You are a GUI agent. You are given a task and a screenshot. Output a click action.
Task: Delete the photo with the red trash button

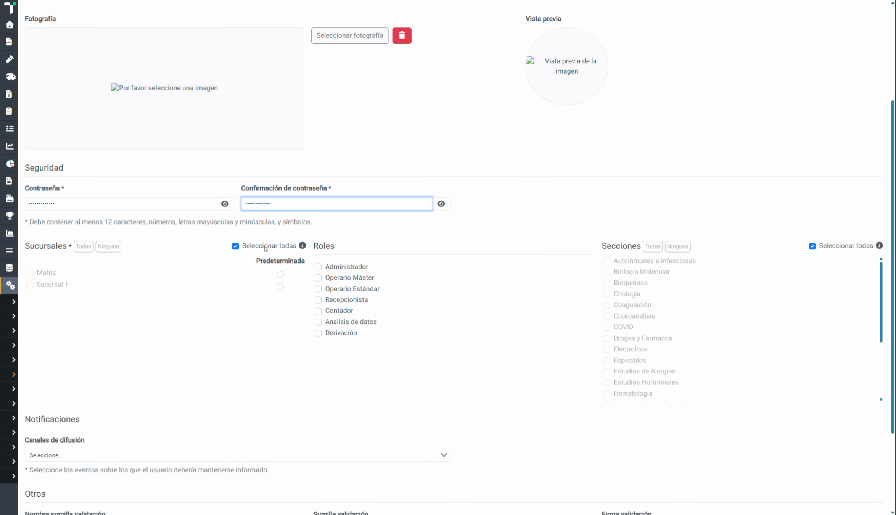[402, 35]
